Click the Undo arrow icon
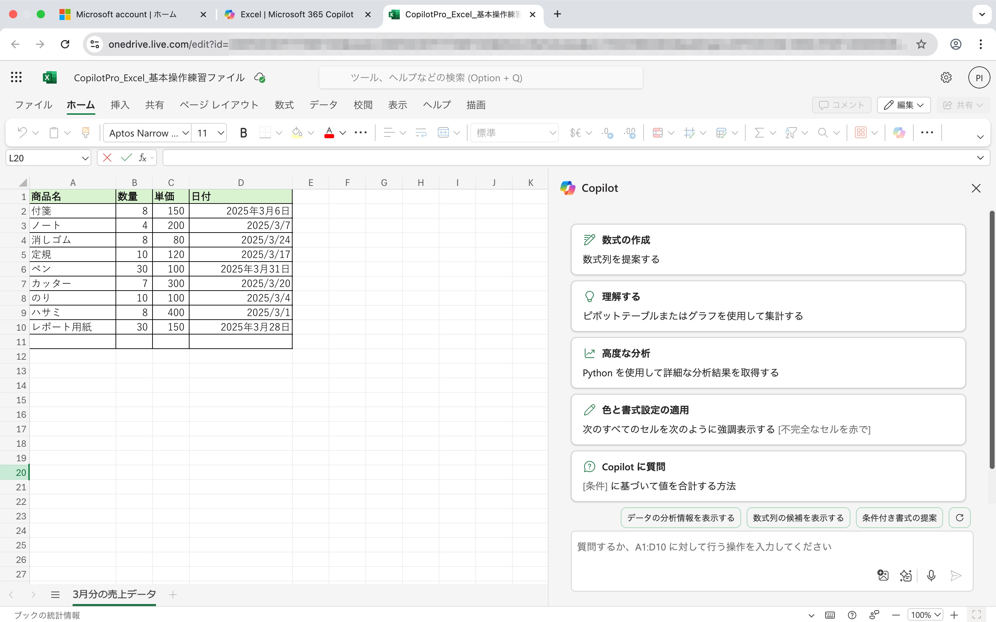The height and width of the screenshot is (622, 996). (22, 132)
